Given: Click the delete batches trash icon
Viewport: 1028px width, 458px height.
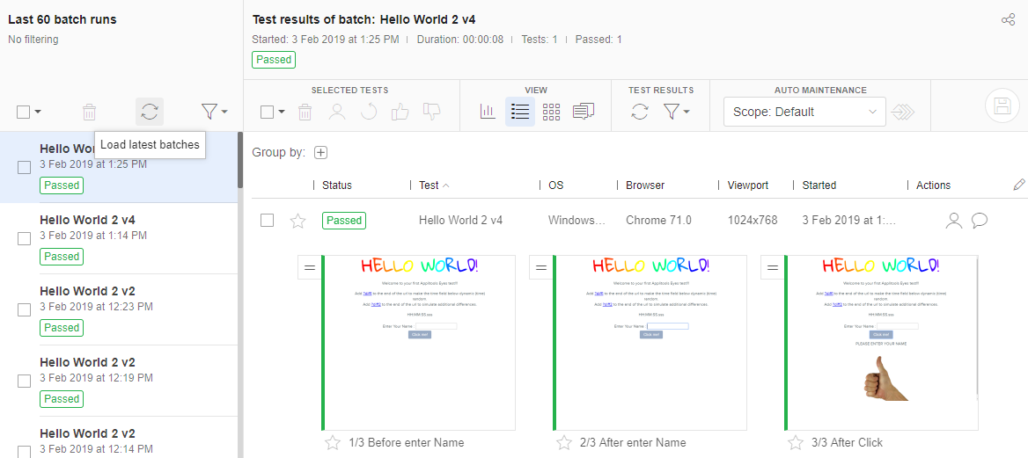Looking at the screenshot, I should 89,112.
